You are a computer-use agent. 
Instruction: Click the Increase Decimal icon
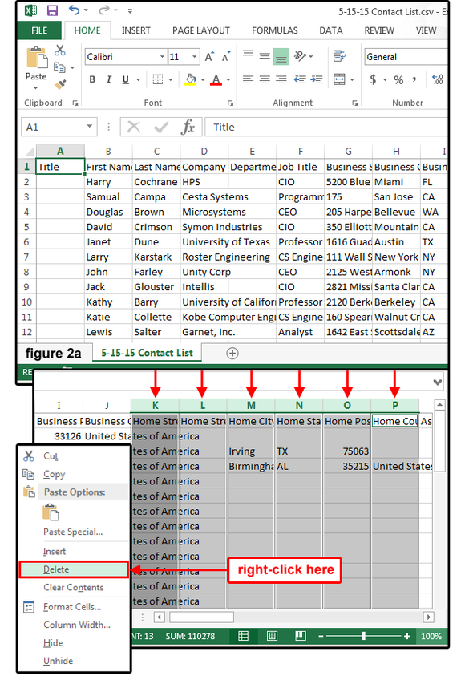(x=438, y=79)
